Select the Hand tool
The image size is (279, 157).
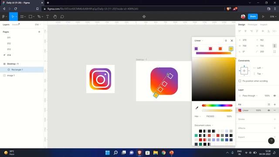tap(55, 17)
